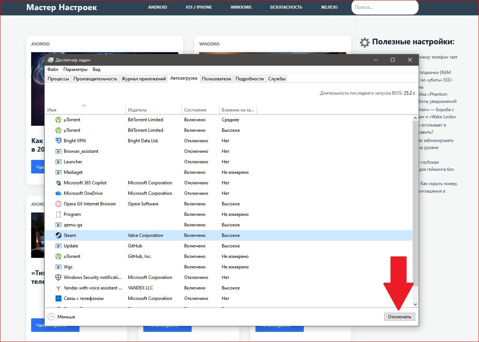Click the scrollbar down arrow in the list
Image resolution: width=479 pixels, height=342 pixels.
pyautogui.click(x=415, y=304)
